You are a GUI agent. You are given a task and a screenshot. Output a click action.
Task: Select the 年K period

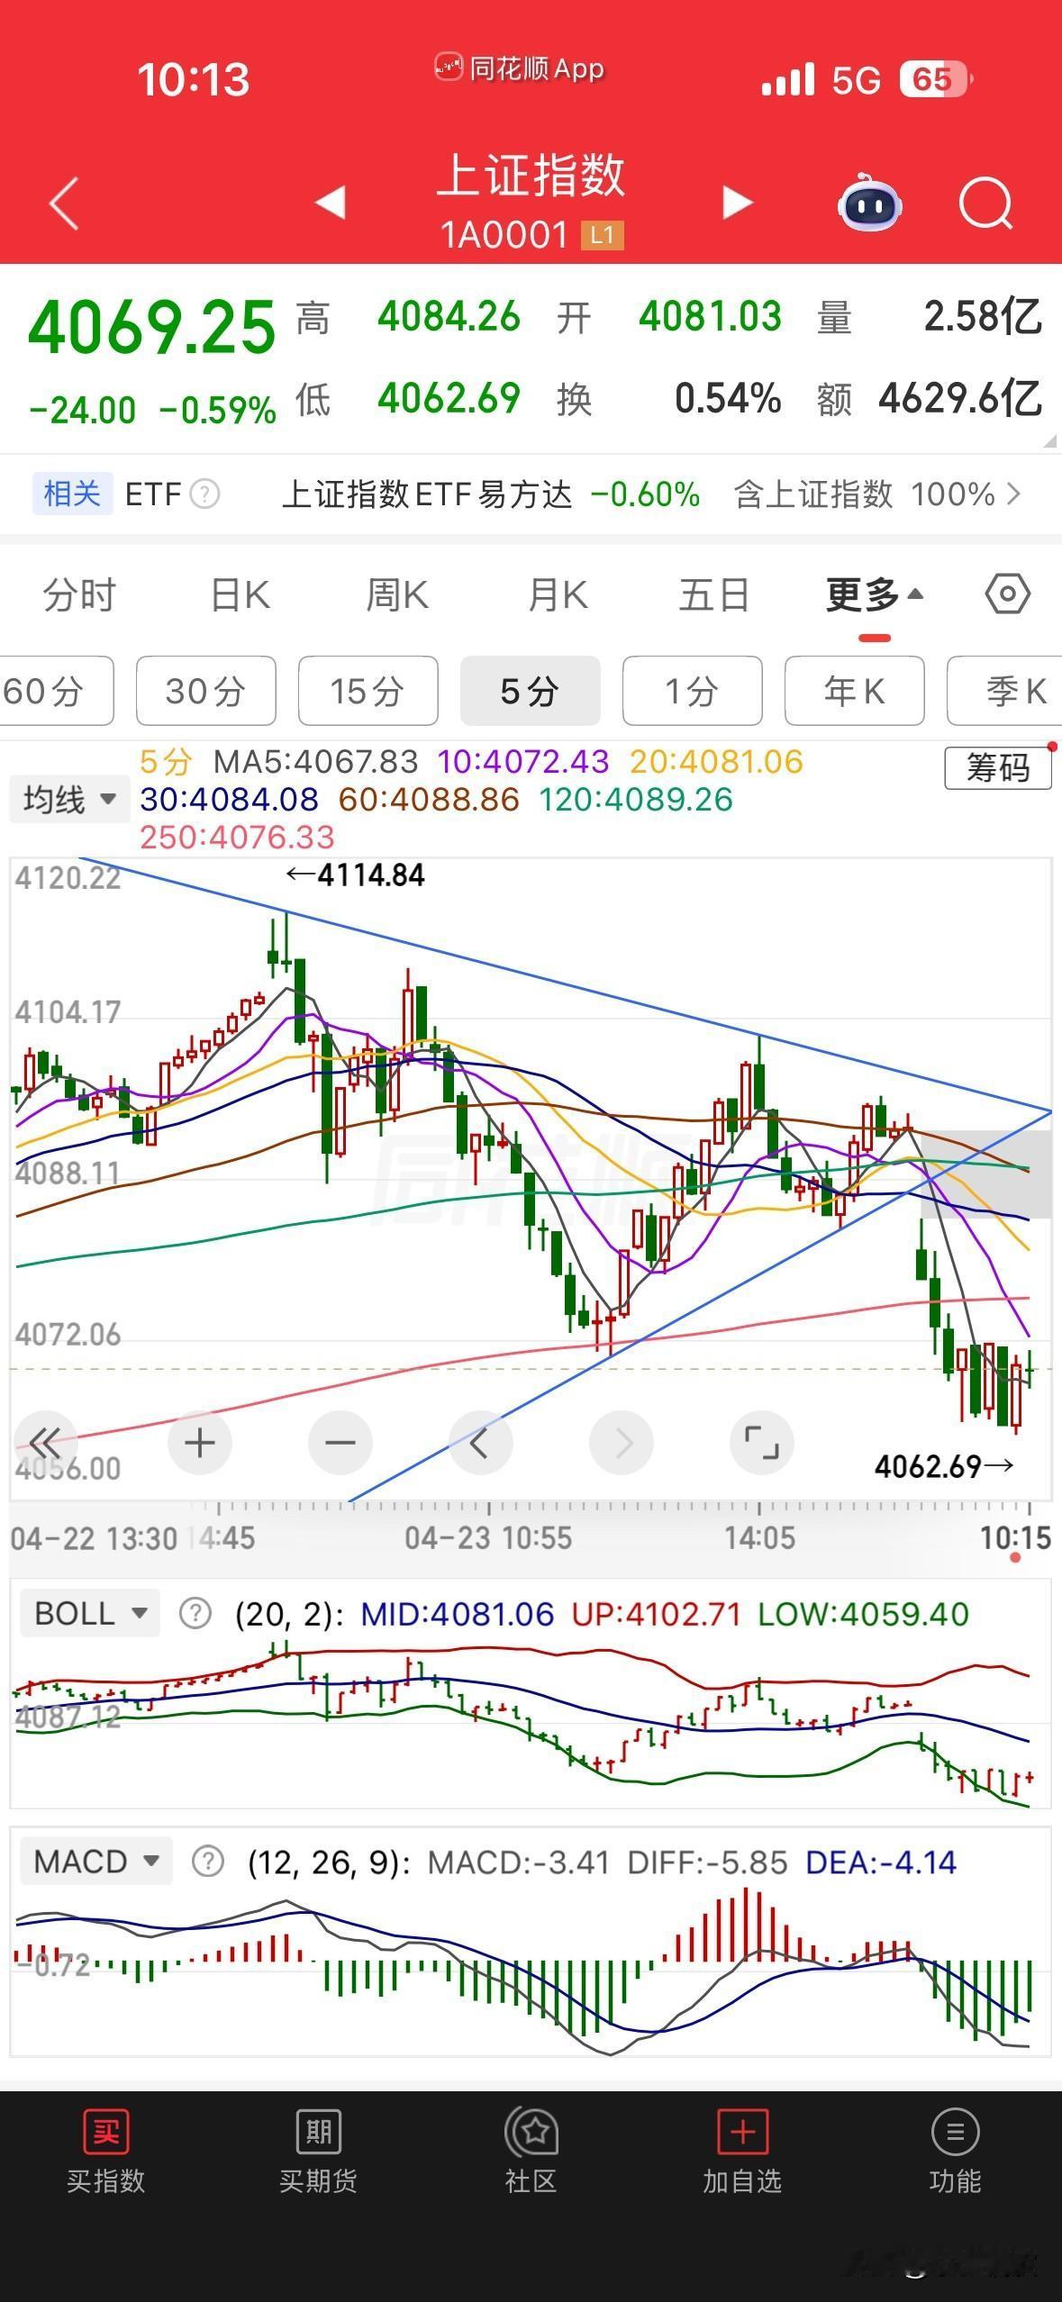(x=855, y=691)
